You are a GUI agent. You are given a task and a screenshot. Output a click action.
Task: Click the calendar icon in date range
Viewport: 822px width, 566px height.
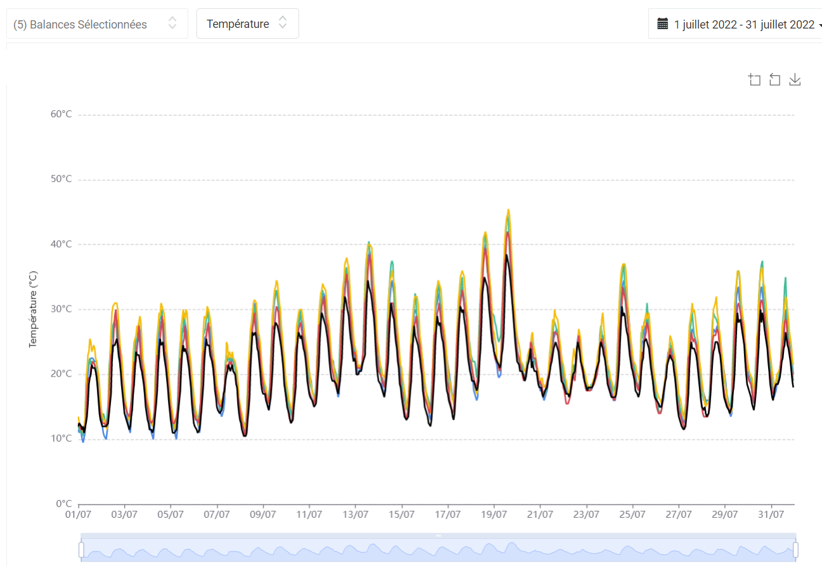click(663, 24)
